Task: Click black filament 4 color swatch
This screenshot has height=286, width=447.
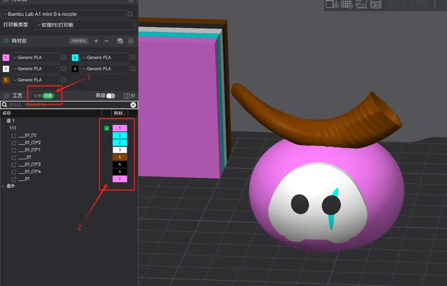Action: point(75,68)
